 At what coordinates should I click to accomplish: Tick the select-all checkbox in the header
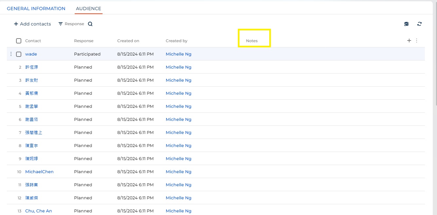click(19, 41)
